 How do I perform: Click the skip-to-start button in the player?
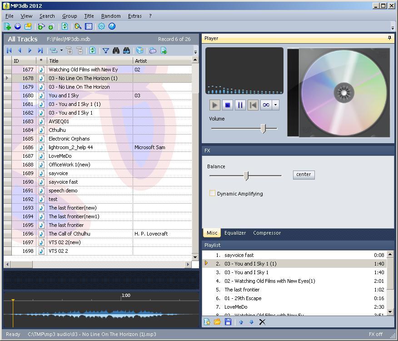[x=253, y=105]
